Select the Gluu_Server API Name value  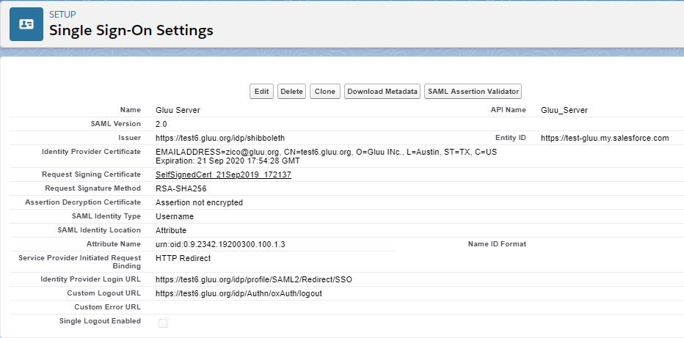tap(564, 110)
